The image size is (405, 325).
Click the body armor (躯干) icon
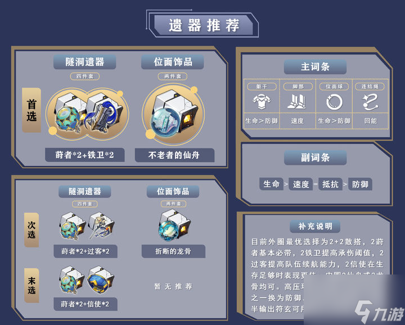(x=262, y=102)
